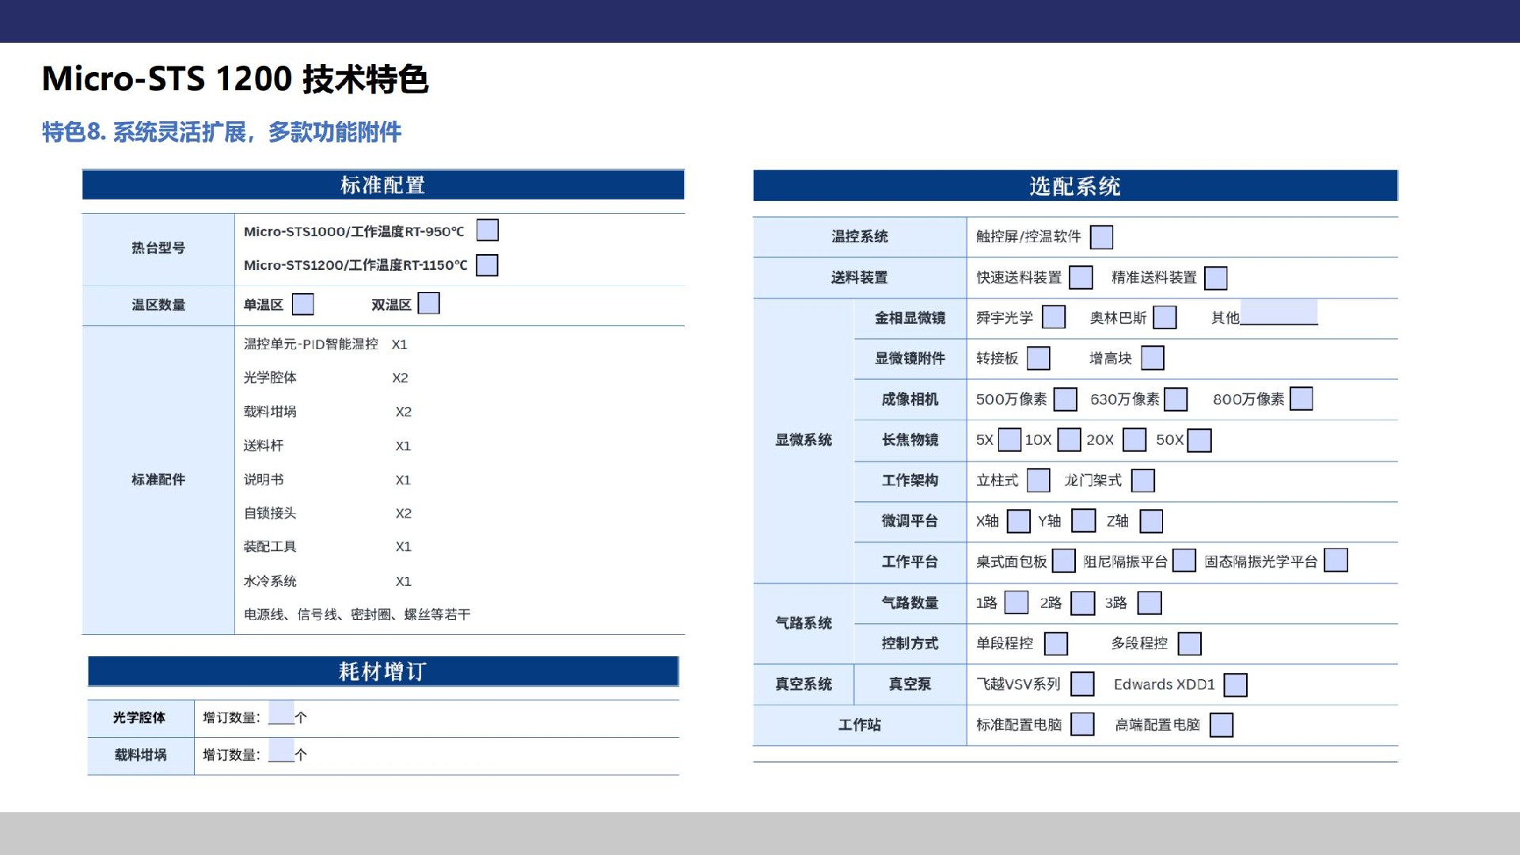Check the 精准送料装置 option box
Viewport: 1520px width, 855px height.
pyautogui.click(x=1215, y=278)
